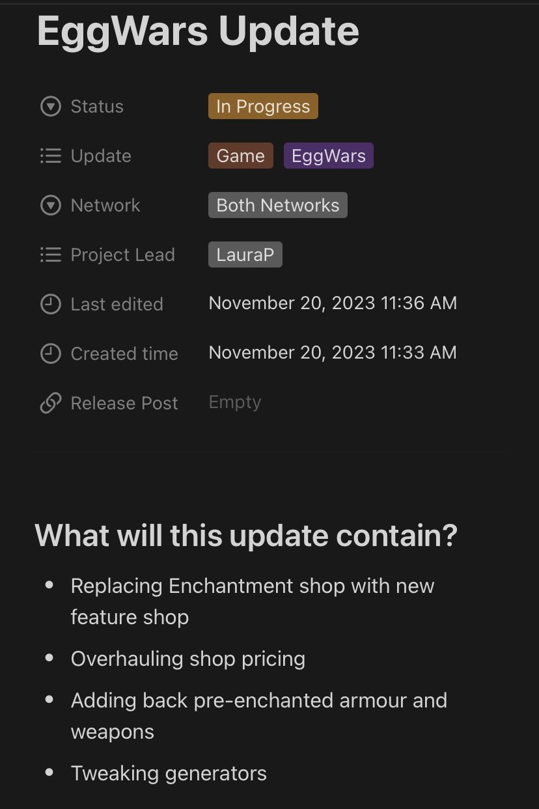Open the Both Networks selection tag
This screenshot has width=539, height=809.
click(x=278, y=205)
